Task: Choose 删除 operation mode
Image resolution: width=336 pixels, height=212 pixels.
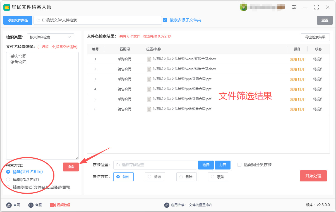Action: [x=186, y=177]
